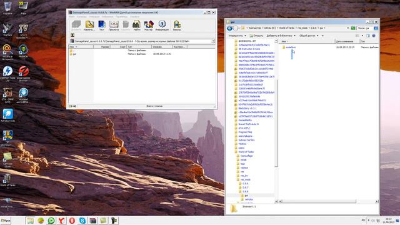The height and width of the screenshot is (225, 400).
Task: Select the gui folder in WinRAR list
Action: [73, 54]
